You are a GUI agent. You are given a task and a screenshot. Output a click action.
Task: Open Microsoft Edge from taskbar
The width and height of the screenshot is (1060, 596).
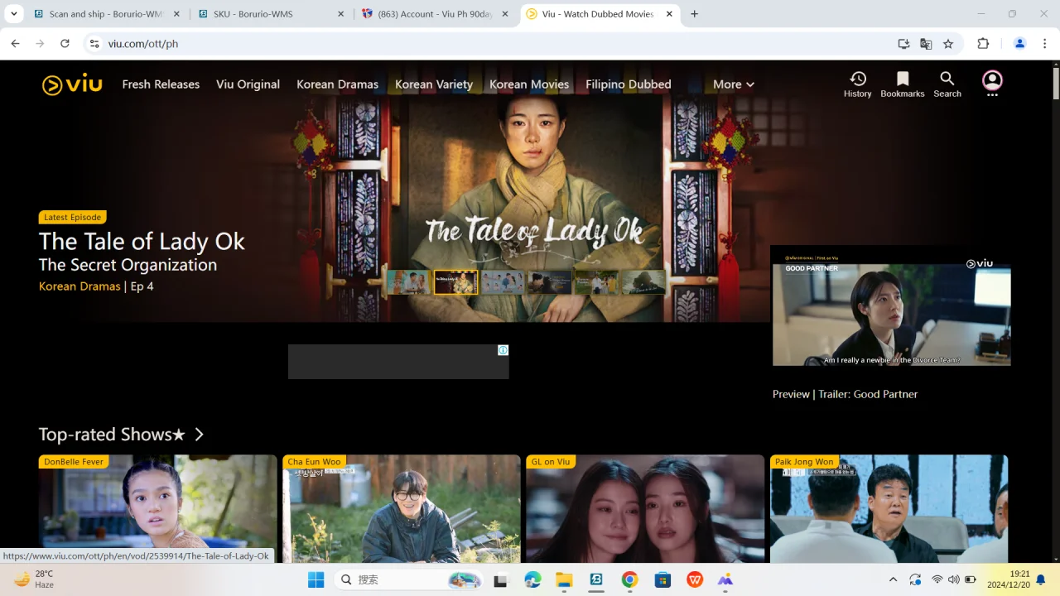point(532,579)
